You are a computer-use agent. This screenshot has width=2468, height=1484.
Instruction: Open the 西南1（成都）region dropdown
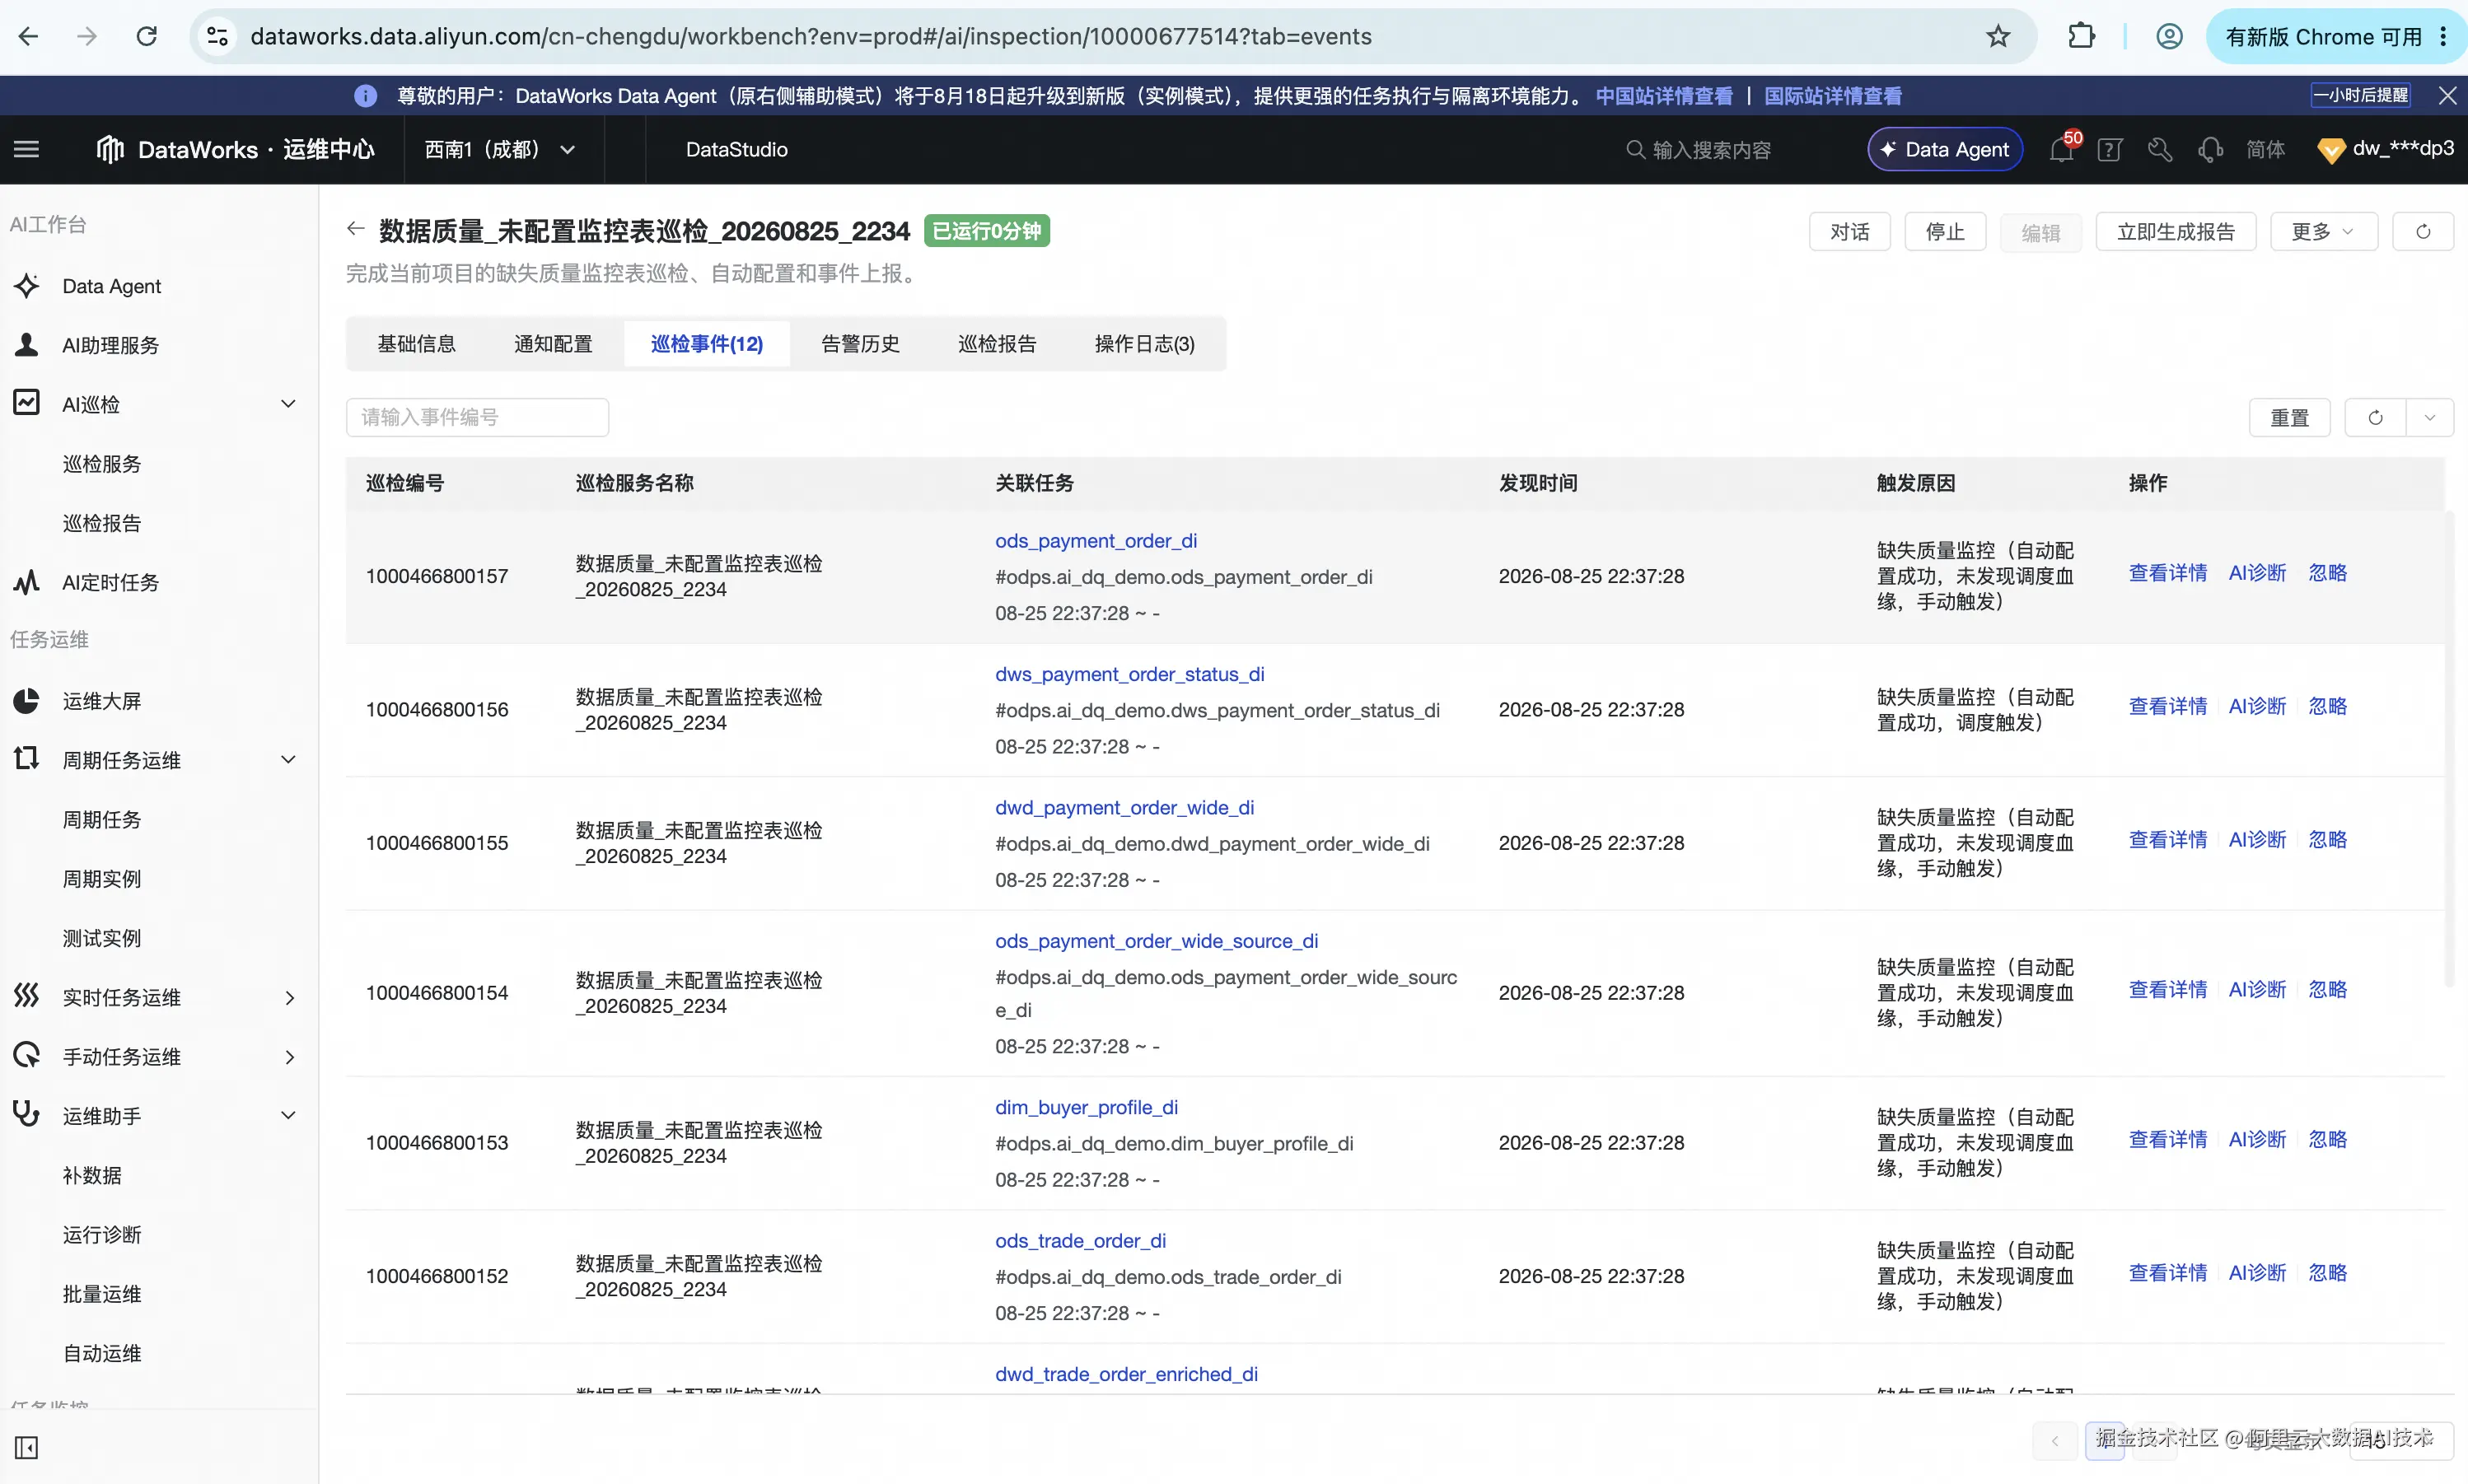coord(500,150)
